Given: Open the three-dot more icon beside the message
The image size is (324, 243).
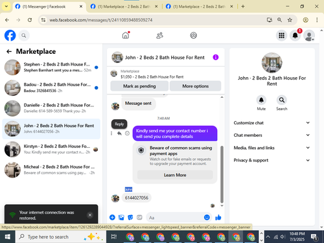Looking at the screenshot, I should click(x=111, y=133).
